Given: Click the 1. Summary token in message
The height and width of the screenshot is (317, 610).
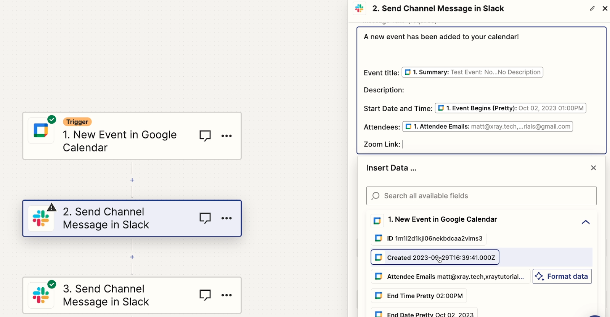Looking at the screenshot, I should click(x=472, y=72).
